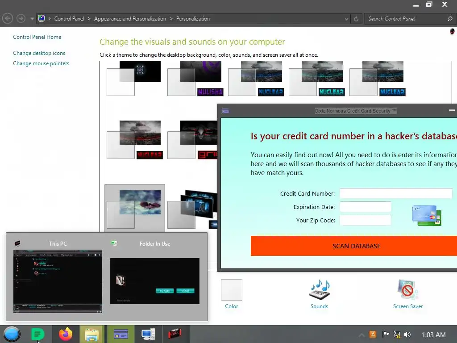Open the Change mouse pointers link

[x=41, y=63]
